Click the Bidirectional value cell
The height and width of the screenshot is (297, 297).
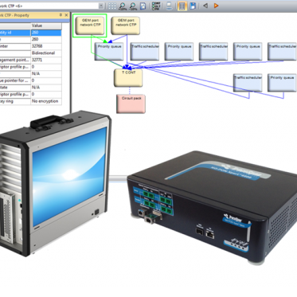[46, 53]
